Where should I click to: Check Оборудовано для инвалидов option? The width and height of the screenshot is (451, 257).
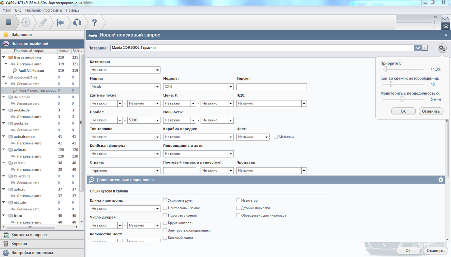(238, 215)
